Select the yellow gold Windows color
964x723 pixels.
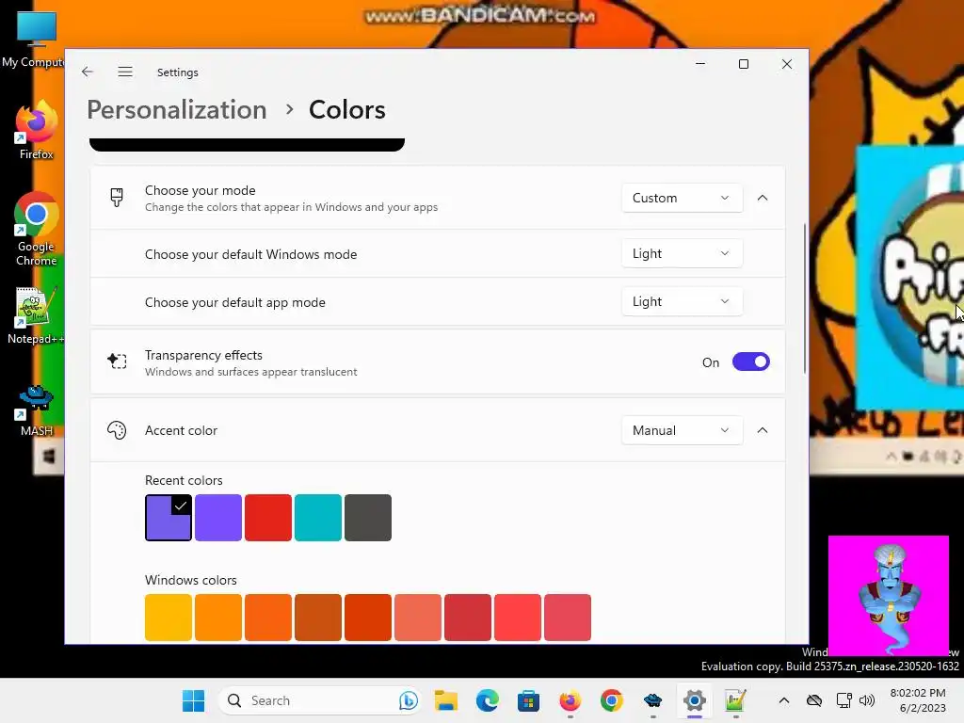[x=169, y=618]
